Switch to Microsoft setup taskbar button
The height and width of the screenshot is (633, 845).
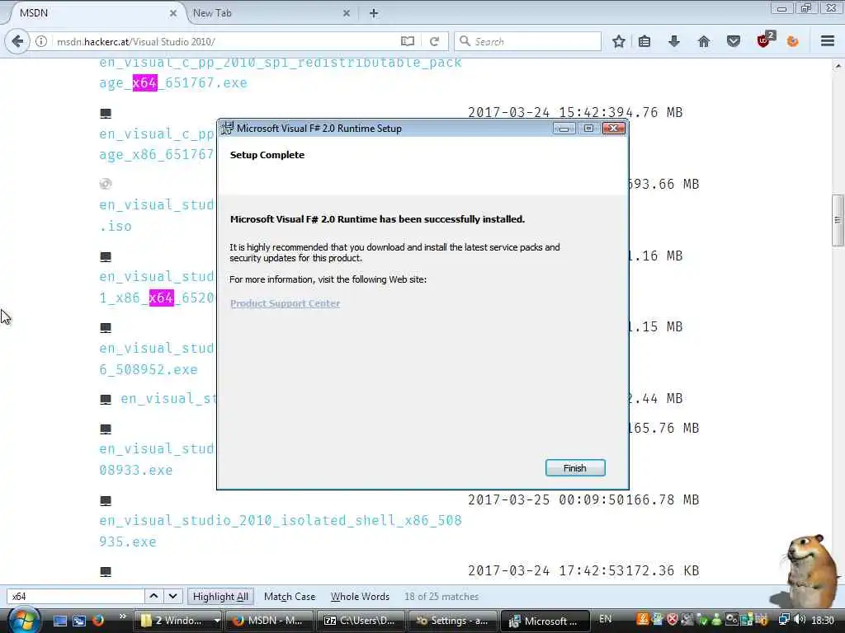(x=545, y=621)
